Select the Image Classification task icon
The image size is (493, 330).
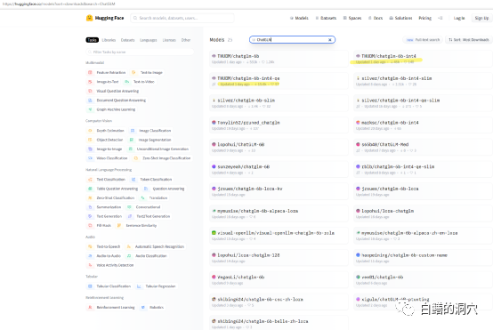[133, 131]
